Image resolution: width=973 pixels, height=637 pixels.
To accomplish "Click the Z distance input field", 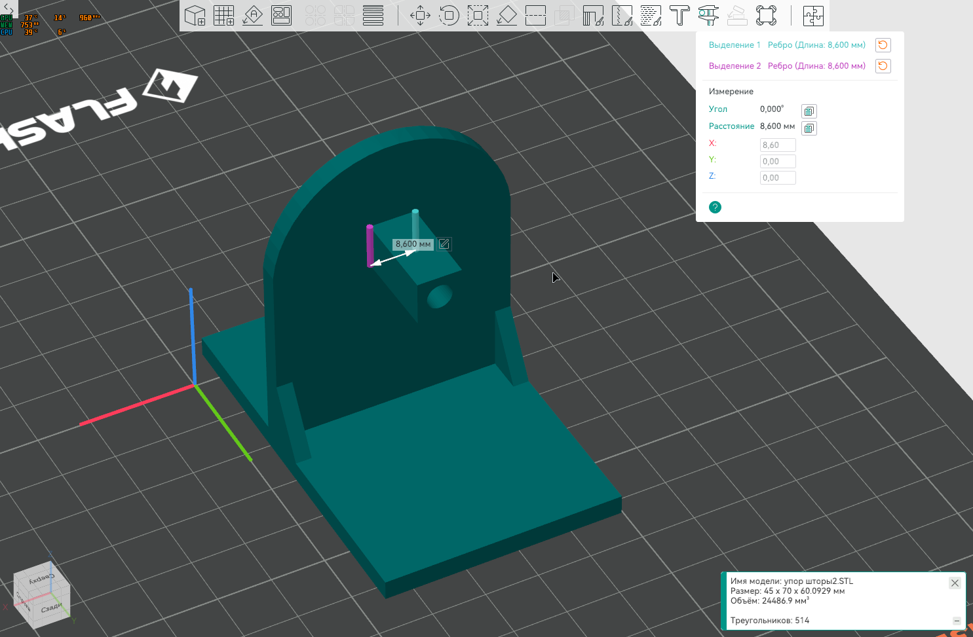I will pyautogui.click(x=778, y=178).
